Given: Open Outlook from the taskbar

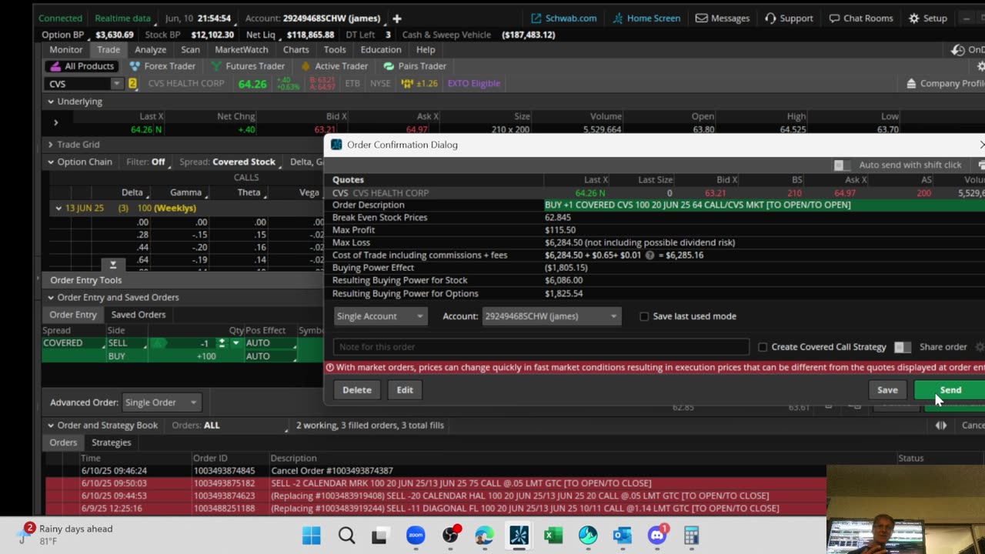Looking at the screenshot, I should pos(622,536).
